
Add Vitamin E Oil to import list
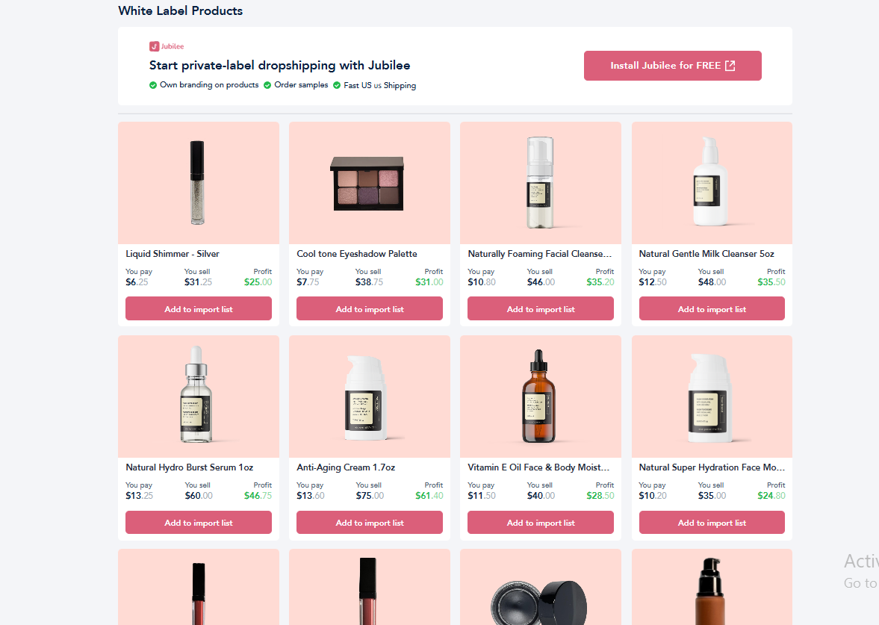(541, 523)
